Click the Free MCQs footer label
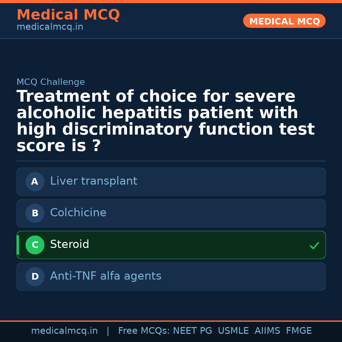Screen dimensions: 342x342 coord(144,331)
